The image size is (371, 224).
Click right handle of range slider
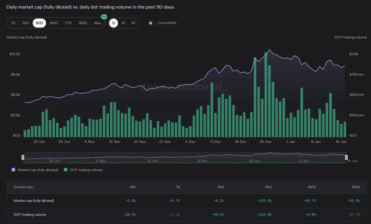pyautogui.click(x=346, y=157)
